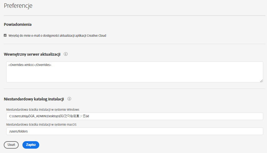Click the separator line below Preferencje title
Screen dimensions: 267x153
(134, 16)
